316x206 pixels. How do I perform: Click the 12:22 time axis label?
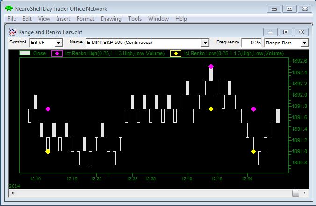[96, 178]
